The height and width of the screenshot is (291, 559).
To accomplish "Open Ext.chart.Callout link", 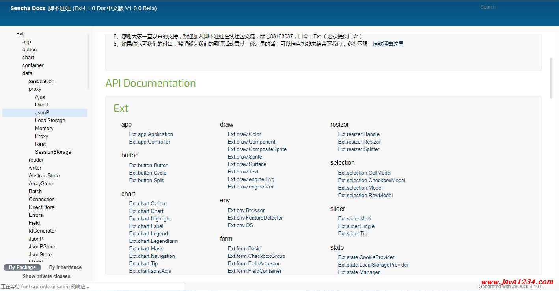I will pos(148,204).
